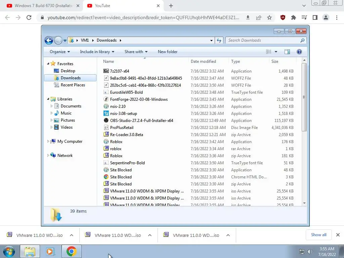Open the Include in library menu
344x258 pixels.
coord(97,52)
